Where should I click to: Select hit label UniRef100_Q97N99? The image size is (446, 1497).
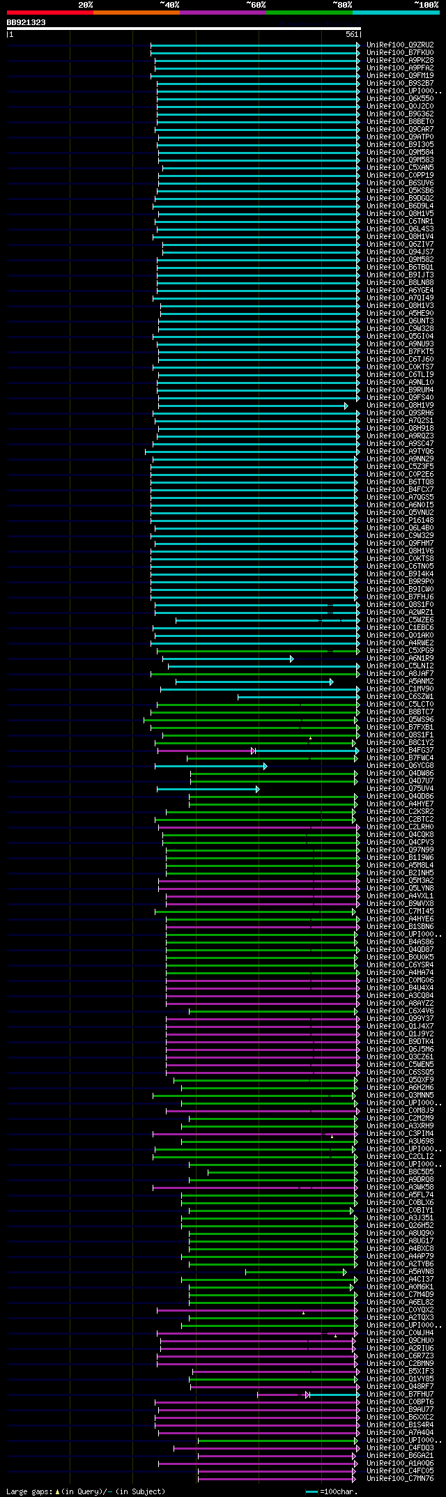(400, 850)
